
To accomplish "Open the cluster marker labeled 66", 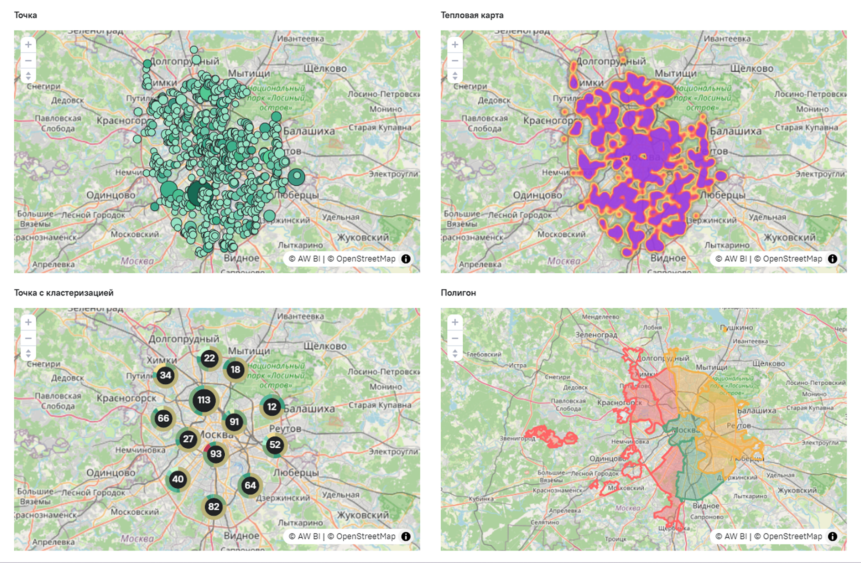I will tap(163, 418).
